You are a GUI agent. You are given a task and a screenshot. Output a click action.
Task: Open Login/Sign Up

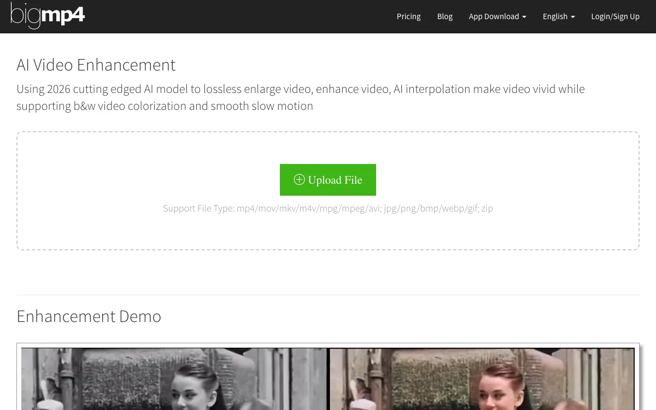pos(615,16)
